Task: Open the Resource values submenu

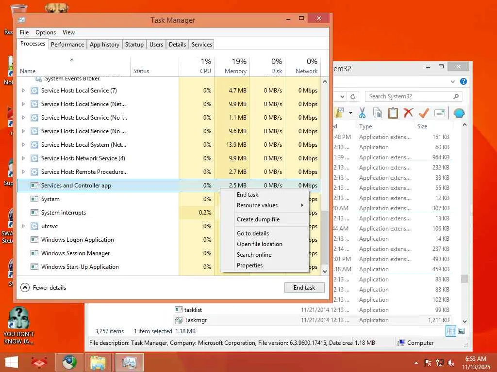Action: pyautogui.click(x=264, y=205)
